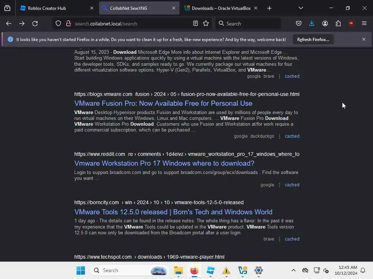The image size is (373, 279).
Task: Close the CollabNet SearXNG tab
Action: pos(174,8)
